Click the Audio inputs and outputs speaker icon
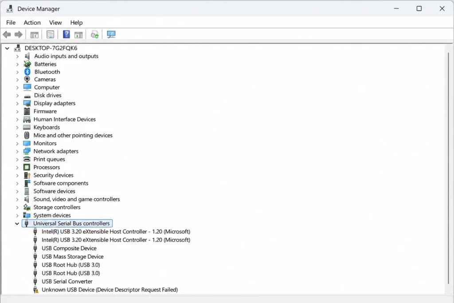 pyautogui.click(x=27, y=56)
